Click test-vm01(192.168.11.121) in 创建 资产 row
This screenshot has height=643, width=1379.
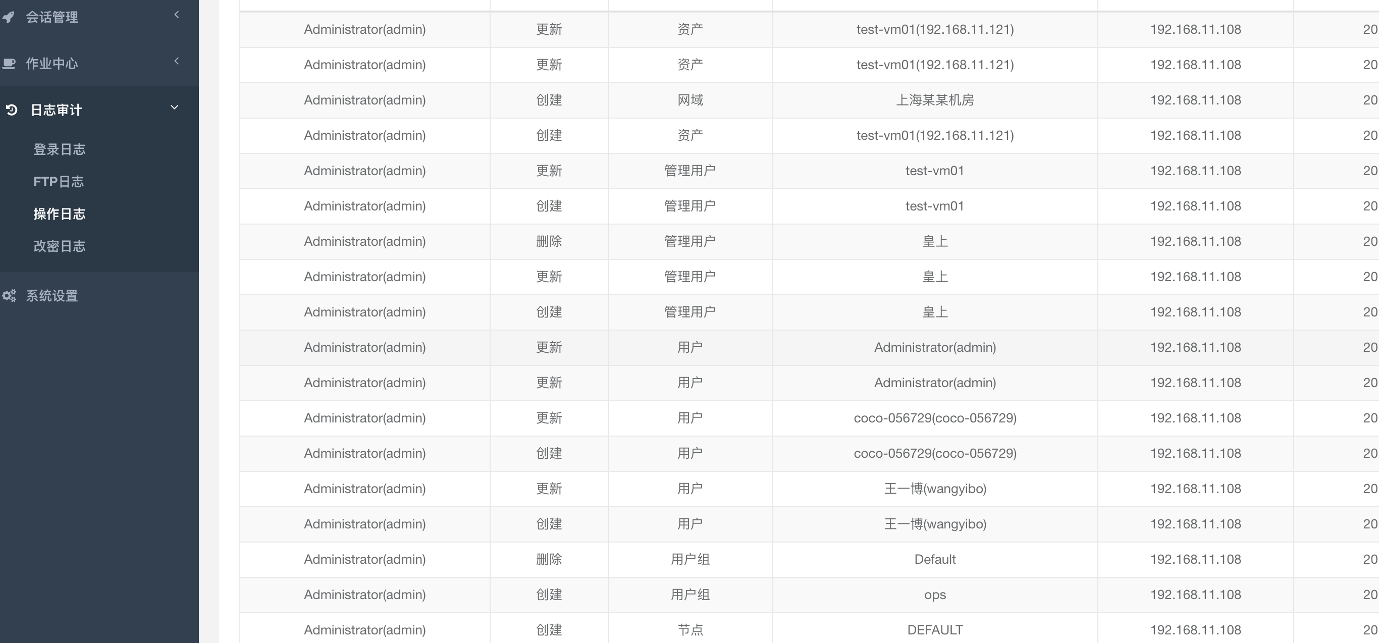pyautogui.click(x=935, y=135)
